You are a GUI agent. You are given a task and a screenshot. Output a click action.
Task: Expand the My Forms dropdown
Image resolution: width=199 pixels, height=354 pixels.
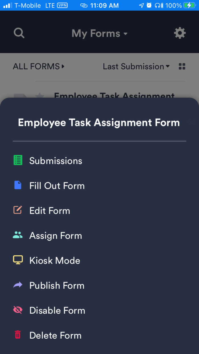tap(100, 34)
